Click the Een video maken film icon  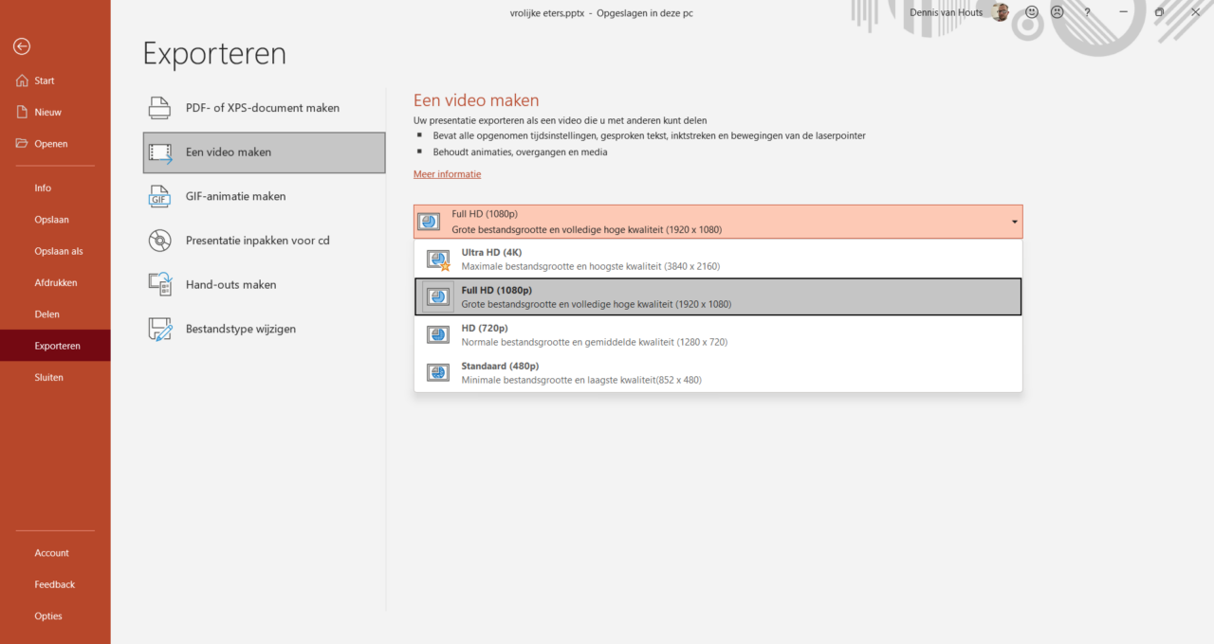(159, 152)
